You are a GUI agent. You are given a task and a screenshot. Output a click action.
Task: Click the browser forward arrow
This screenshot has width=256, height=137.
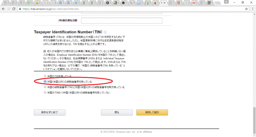click(x=9, y=9)
